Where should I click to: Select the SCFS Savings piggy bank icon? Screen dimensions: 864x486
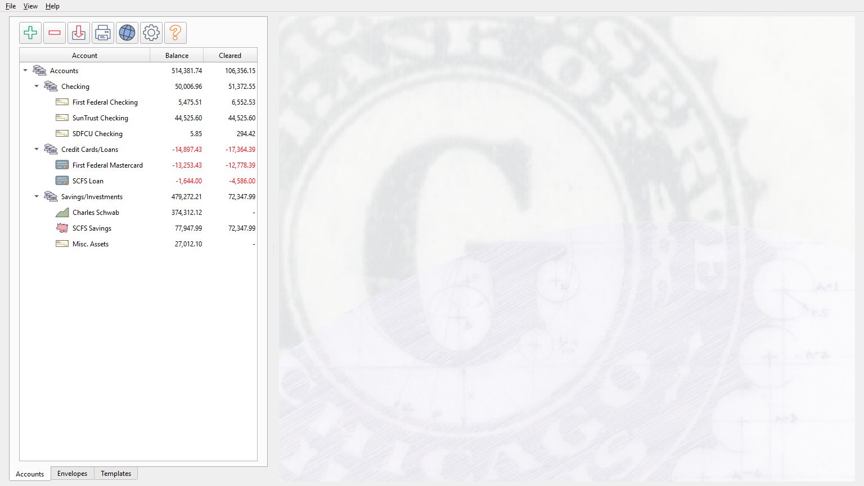62,228
